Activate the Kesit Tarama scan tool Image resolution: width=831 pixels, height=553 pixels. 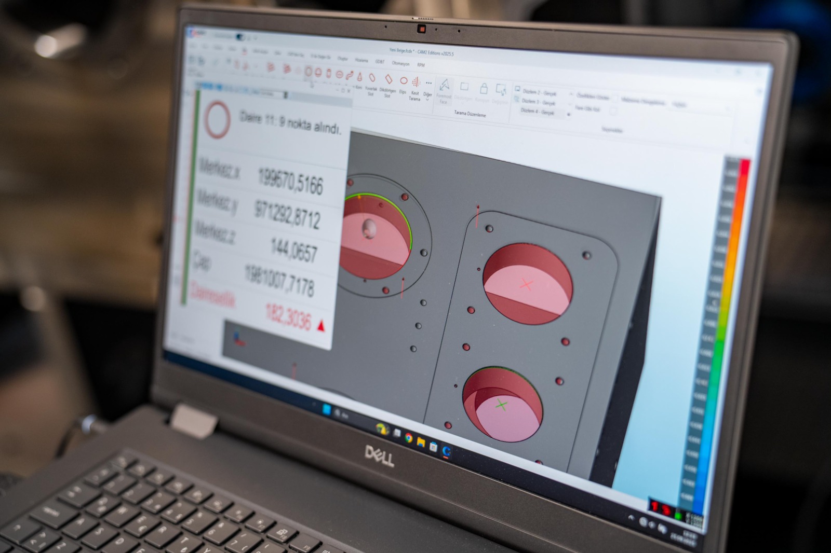pos(416,83)
